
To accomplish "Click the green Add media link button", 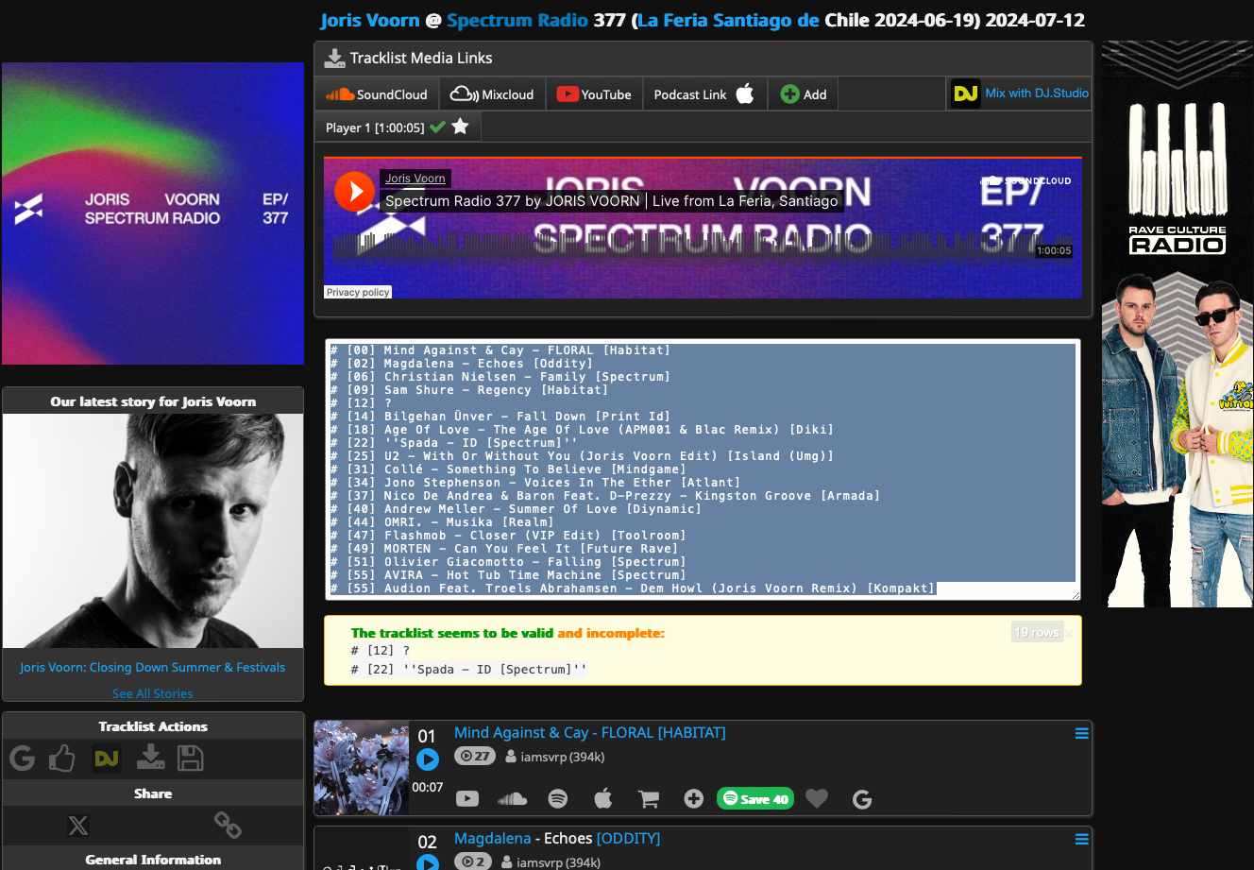I will pos(804,94).
